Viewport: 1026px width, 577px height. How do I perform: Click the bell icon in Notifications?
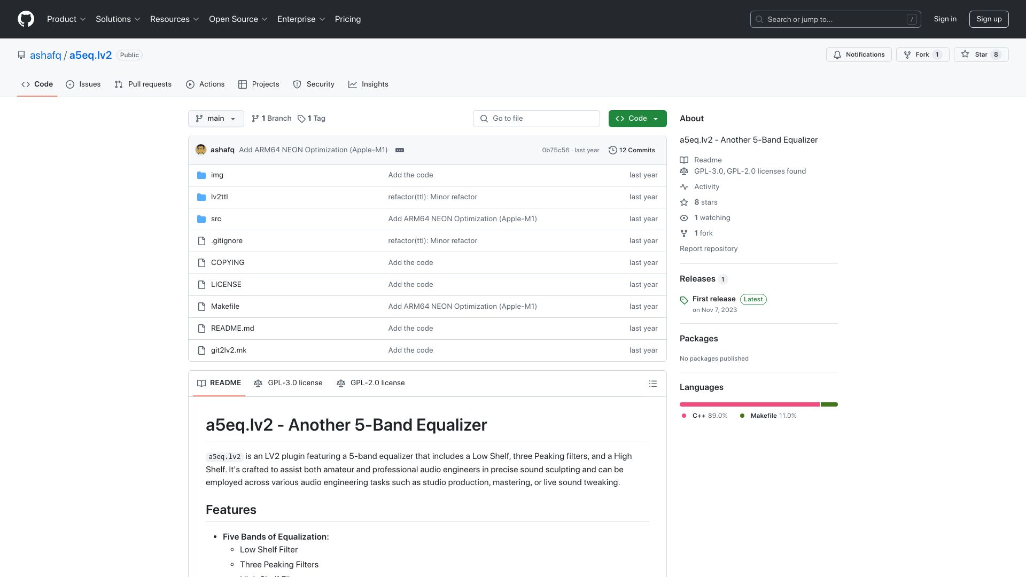pyautogui.click(x=837, y=54)
